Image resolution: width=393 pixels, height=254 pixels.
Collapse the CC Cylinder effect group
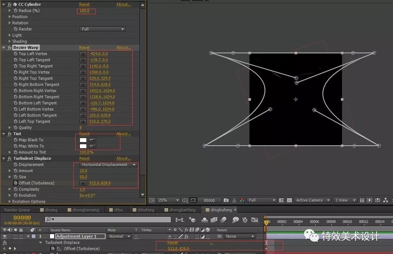pyautogui.click(x=4, y=4)
